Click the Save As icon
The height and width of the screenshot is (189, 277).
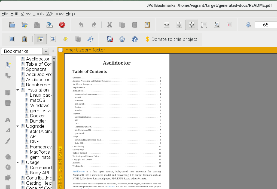click(x=50, y=25)
